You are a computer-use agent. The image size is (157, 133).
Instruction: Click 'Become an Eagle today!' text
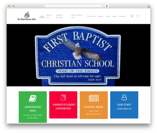33,115
